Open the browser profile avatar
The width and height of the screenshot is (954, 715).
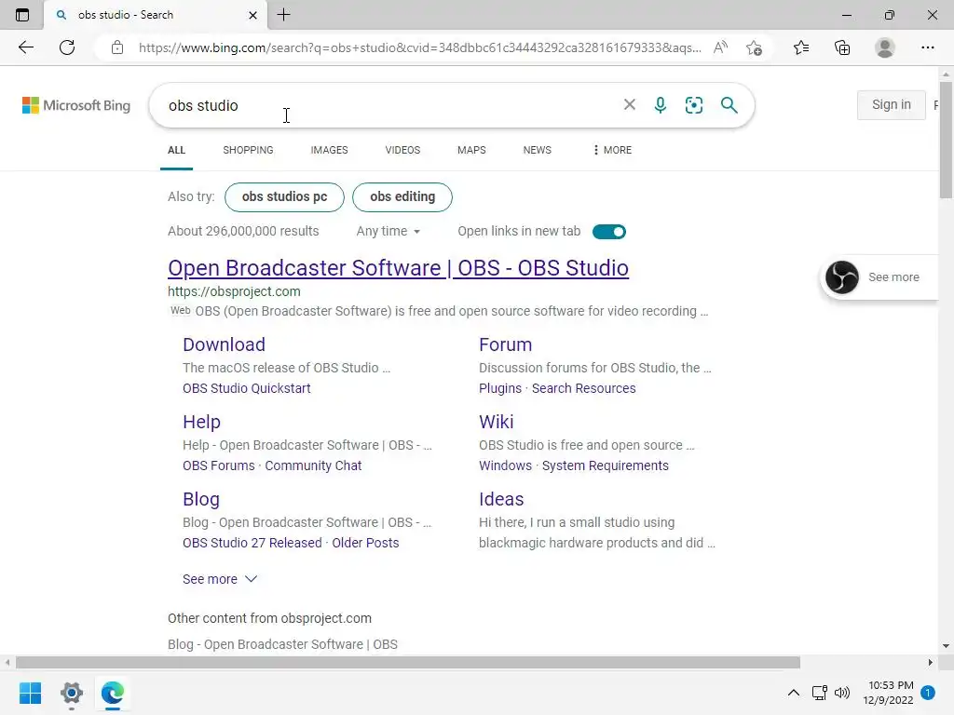[x=885, y=47]
